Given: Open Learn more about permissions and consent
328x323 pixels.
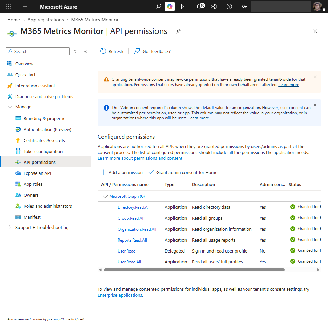Looking at the screenshot, I should point(140,158).
